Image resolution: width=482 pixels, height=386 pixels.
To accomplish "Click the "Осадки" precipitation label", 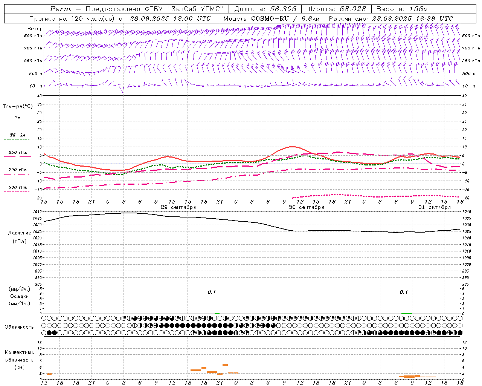I will (x=19, y=296).
